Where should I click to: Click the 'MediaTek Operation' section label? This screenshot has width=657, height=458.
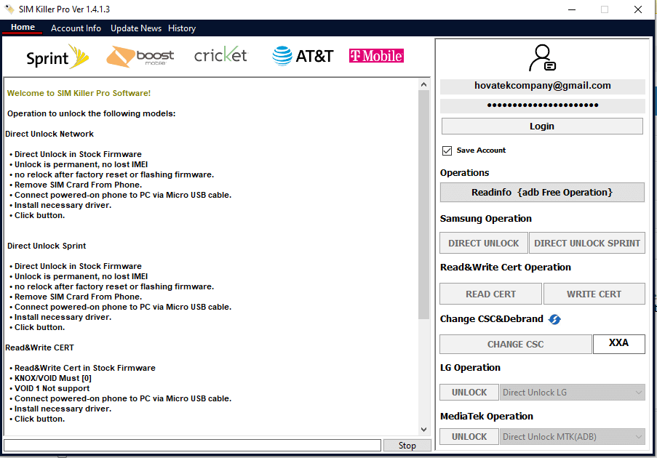(487, 416)
